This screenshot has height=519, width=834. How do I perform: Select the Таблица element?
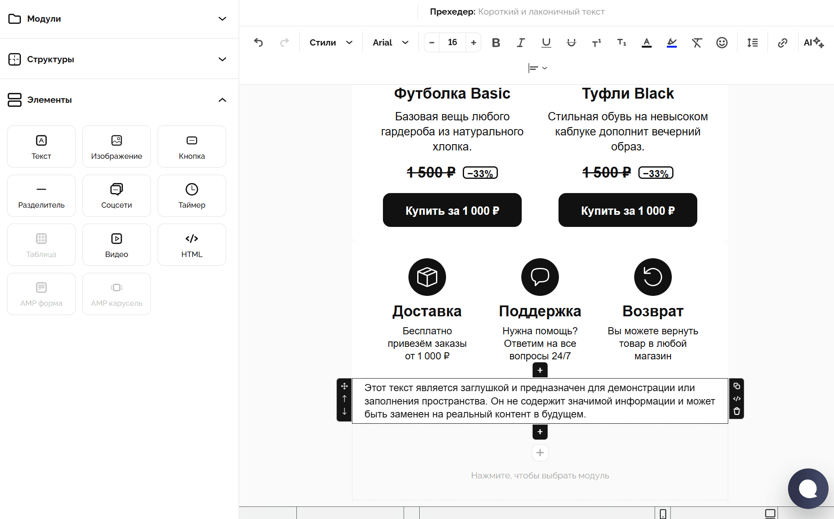click(41, 245)
